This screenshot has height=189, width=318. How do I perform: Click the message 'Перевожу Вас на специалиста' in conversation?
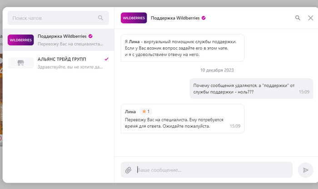[x=183, y=119]
